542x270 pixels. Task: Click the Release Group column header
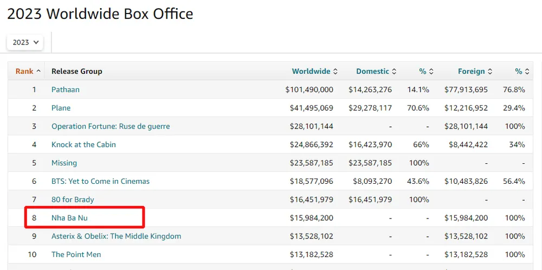point(76,71)
